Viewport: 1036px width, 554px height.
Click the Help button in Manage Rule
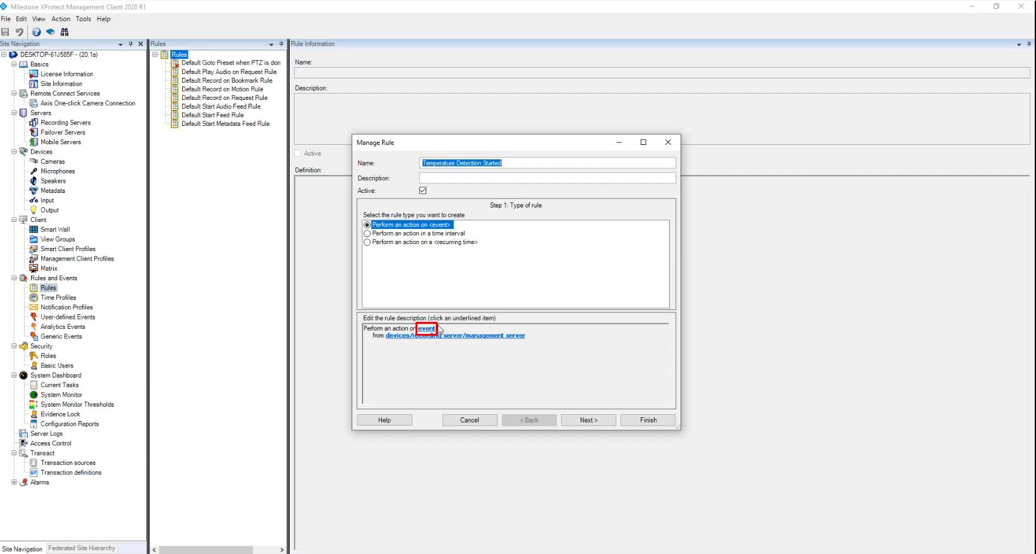[385, 420]
